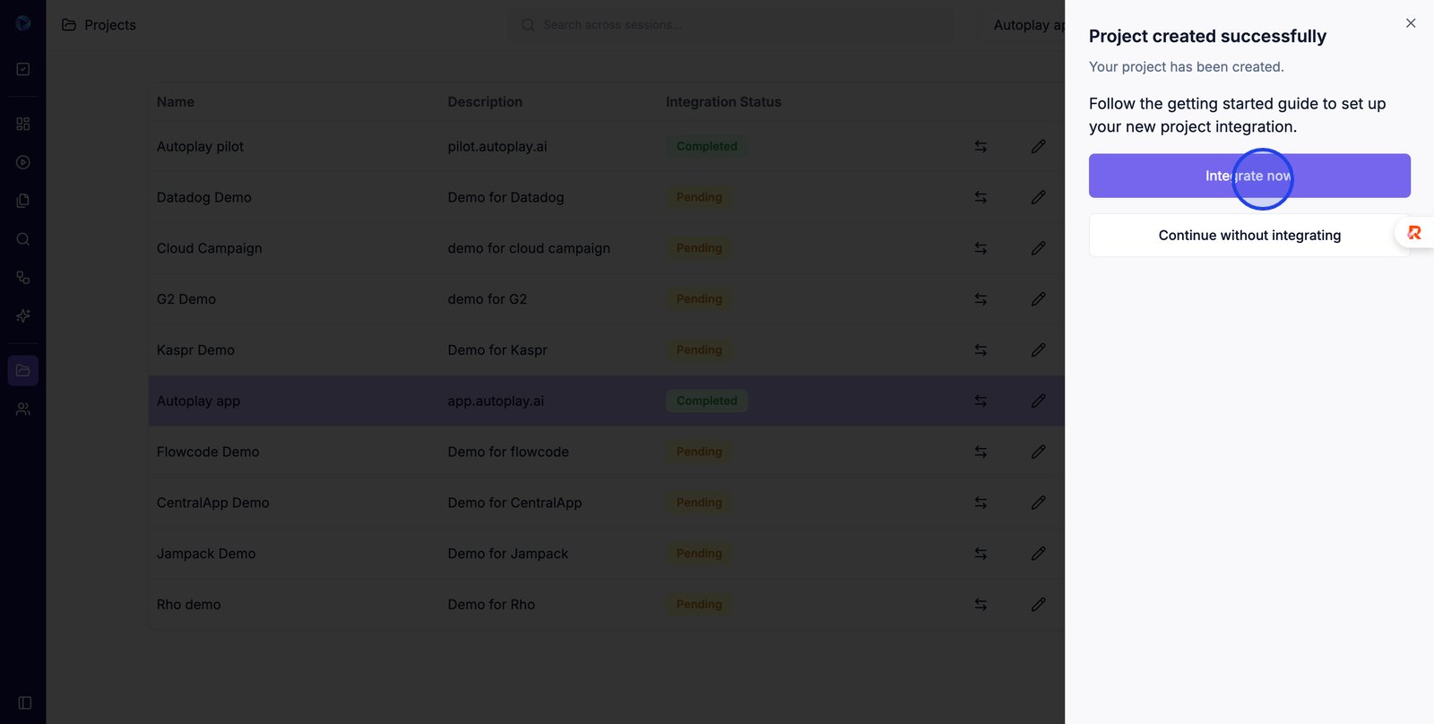Switch to the Kaspr Demo project via arrows
The image size is (1434, 724).
pos(980,350)
